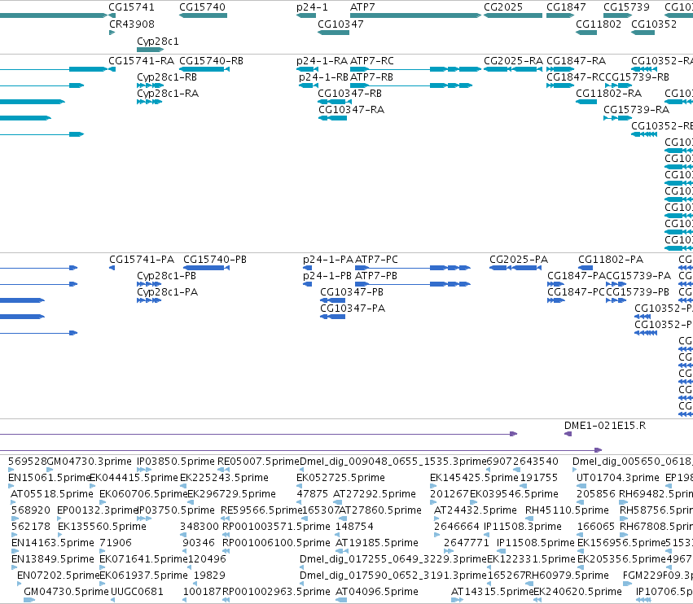This screenshot has height=604, width=693.
Task: Open transcript CG15739-RB
Action: (x=638, y=77)
